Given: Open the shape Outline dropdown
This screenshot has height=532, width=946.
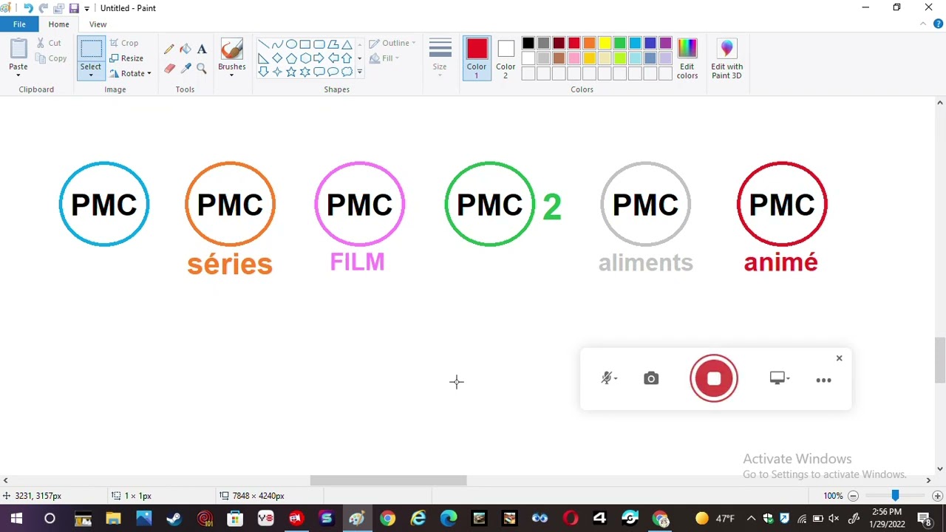Looking at the screenshot, I should tap(393, 43).
